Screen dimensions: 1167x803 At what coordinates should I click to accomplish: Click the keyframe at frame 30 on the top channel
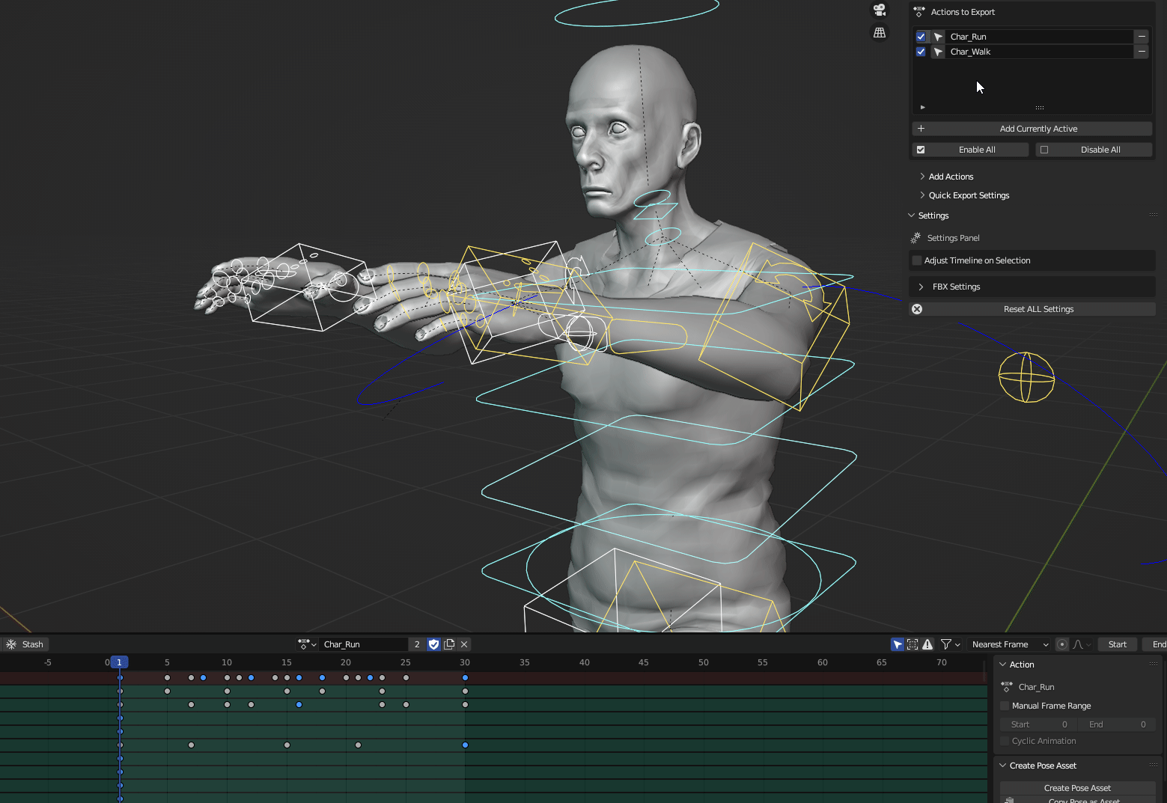(465, 678)
